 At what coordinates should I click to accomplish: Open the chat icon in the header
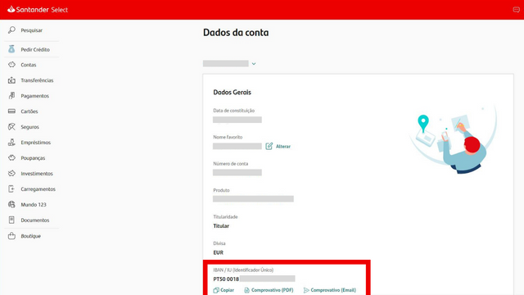click(516, 10)
